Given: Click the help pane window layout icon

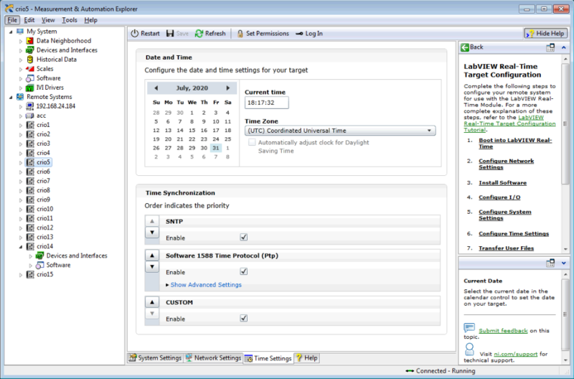Looking at the screenshot, I should coord(550,47).
